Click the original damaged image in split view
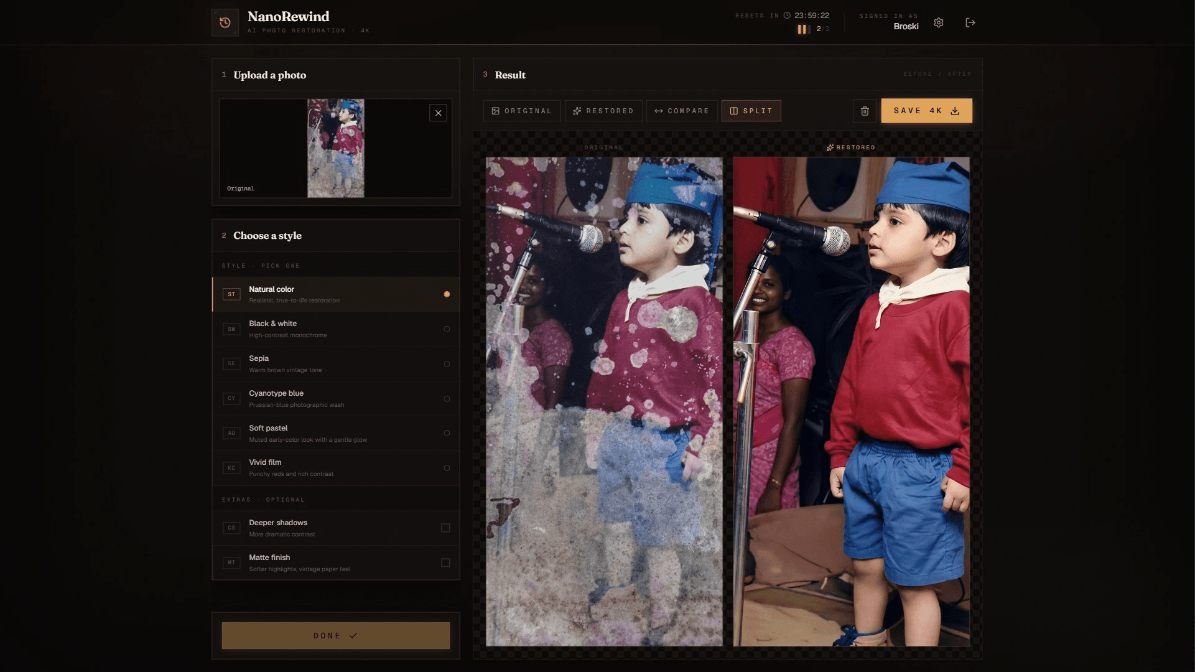This screenshot has height=672, width=1195. [604, 401]
